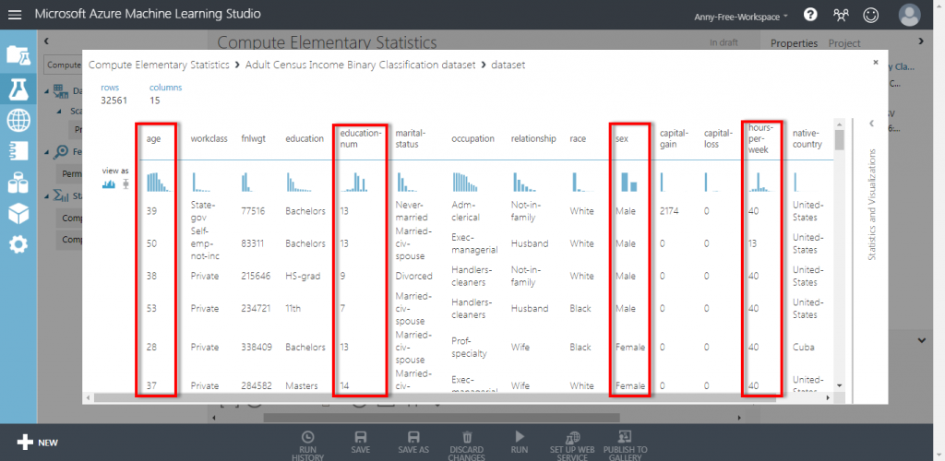945x461 pixels.
Task: Open the hamburger navigation menu
Action: (x=15, y=15)
